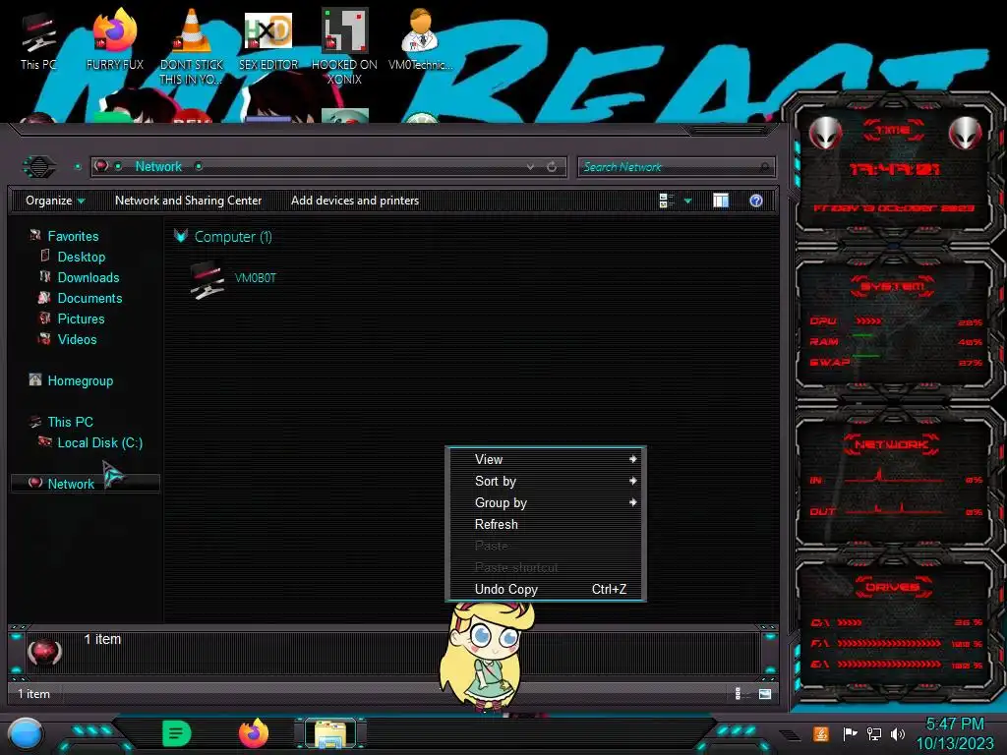This screenshot has width=1007, height=755.
Task: Open Pictures in the navigation pane
Action: click(x=81, y=319)
